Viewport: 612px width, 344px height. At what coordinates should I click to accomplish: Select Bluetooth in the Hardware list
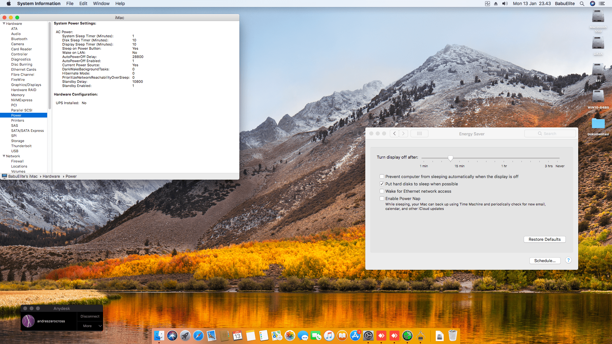pos(19,39)
